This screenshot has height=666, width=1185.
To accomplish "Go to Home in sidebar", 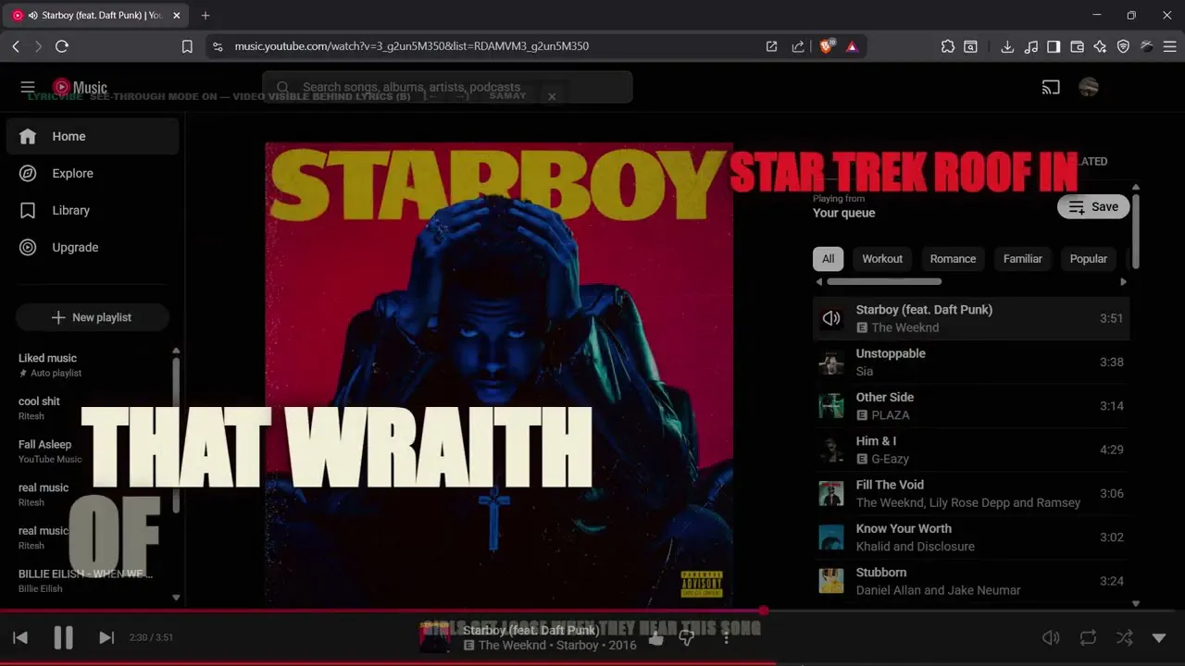I will (93, 136).
